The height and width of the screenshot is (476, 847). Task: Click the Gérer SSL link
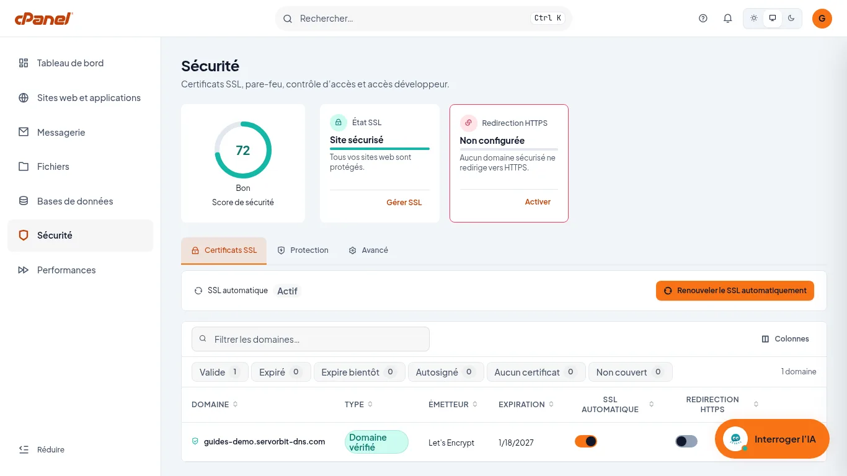(404, 202)
